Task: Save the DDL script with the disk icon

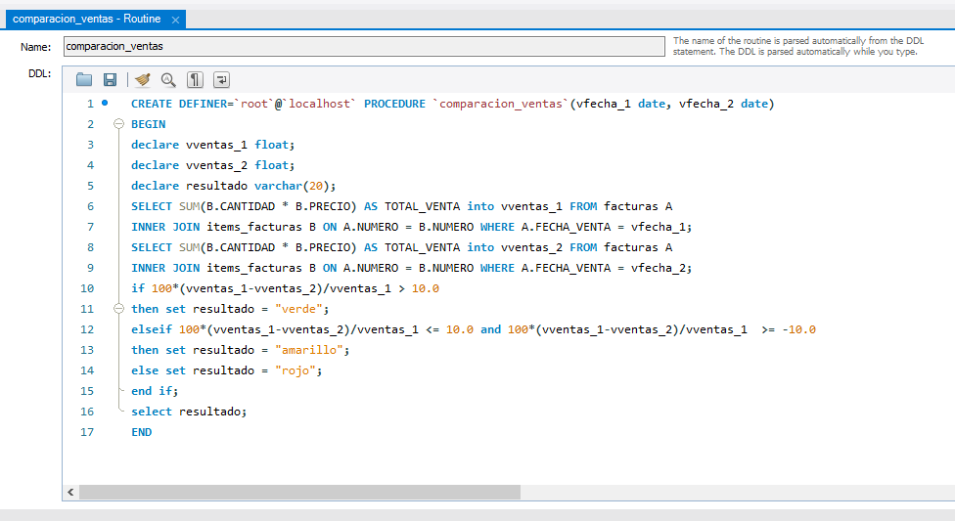Action: (110, 80)
